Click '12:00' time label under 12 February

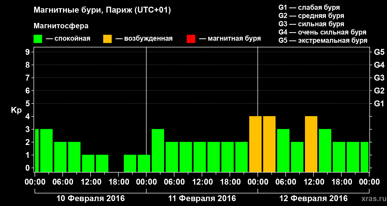click(x=313, y=182)
